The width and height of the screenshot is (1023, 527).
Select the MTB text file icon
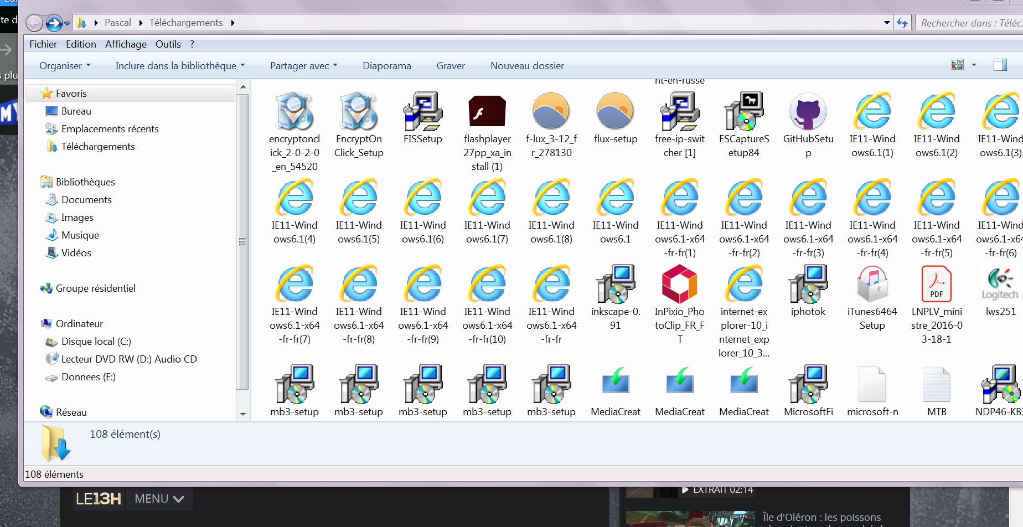tap(937, 384)
